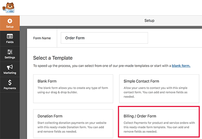The height and width of the screenshot is (139, 202).
Task: Open the Settings sliders icon
Action: 10,52
